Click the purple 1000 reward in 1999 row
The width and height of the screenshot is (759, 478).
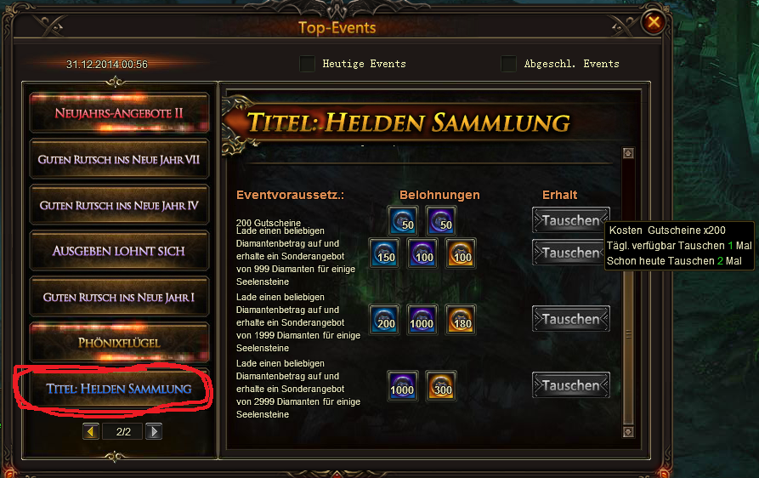point(422,320)
